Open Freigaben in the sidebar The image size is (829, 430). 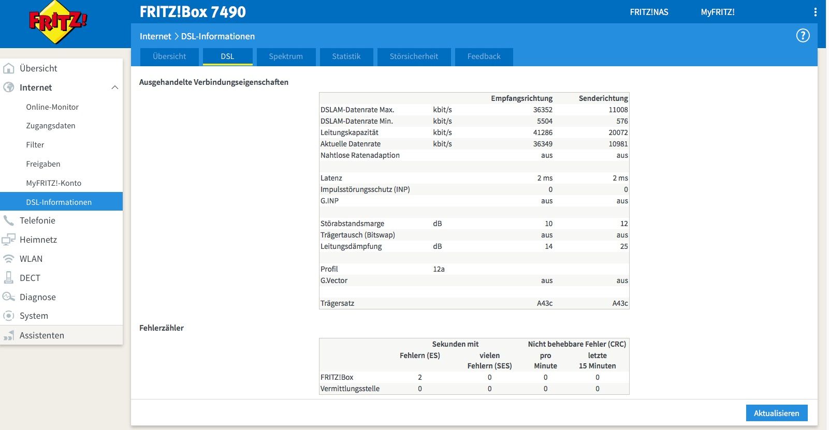43,164
